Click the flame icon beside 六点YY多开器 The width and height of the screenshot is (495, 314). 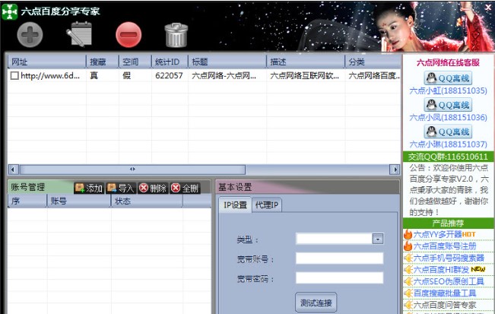click(x=408, y=234)
